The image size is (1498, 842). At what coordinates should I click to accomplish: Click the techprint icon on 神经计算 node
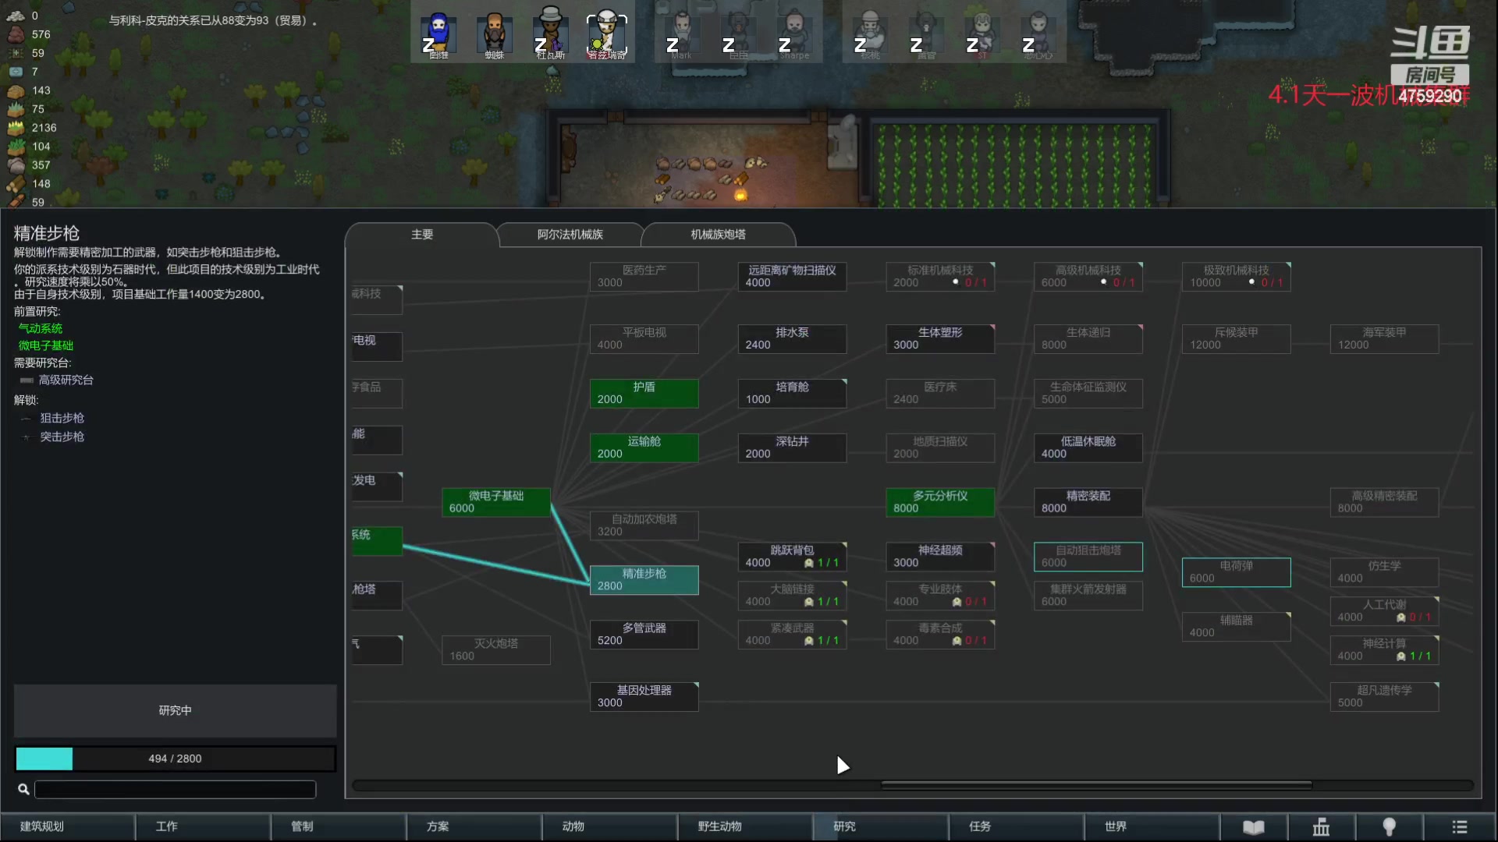click(x=1401, y=656)
